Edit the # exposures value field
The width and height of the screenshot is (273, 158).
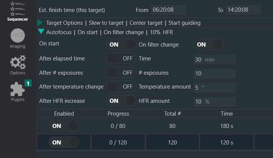[x=214, y=73]
